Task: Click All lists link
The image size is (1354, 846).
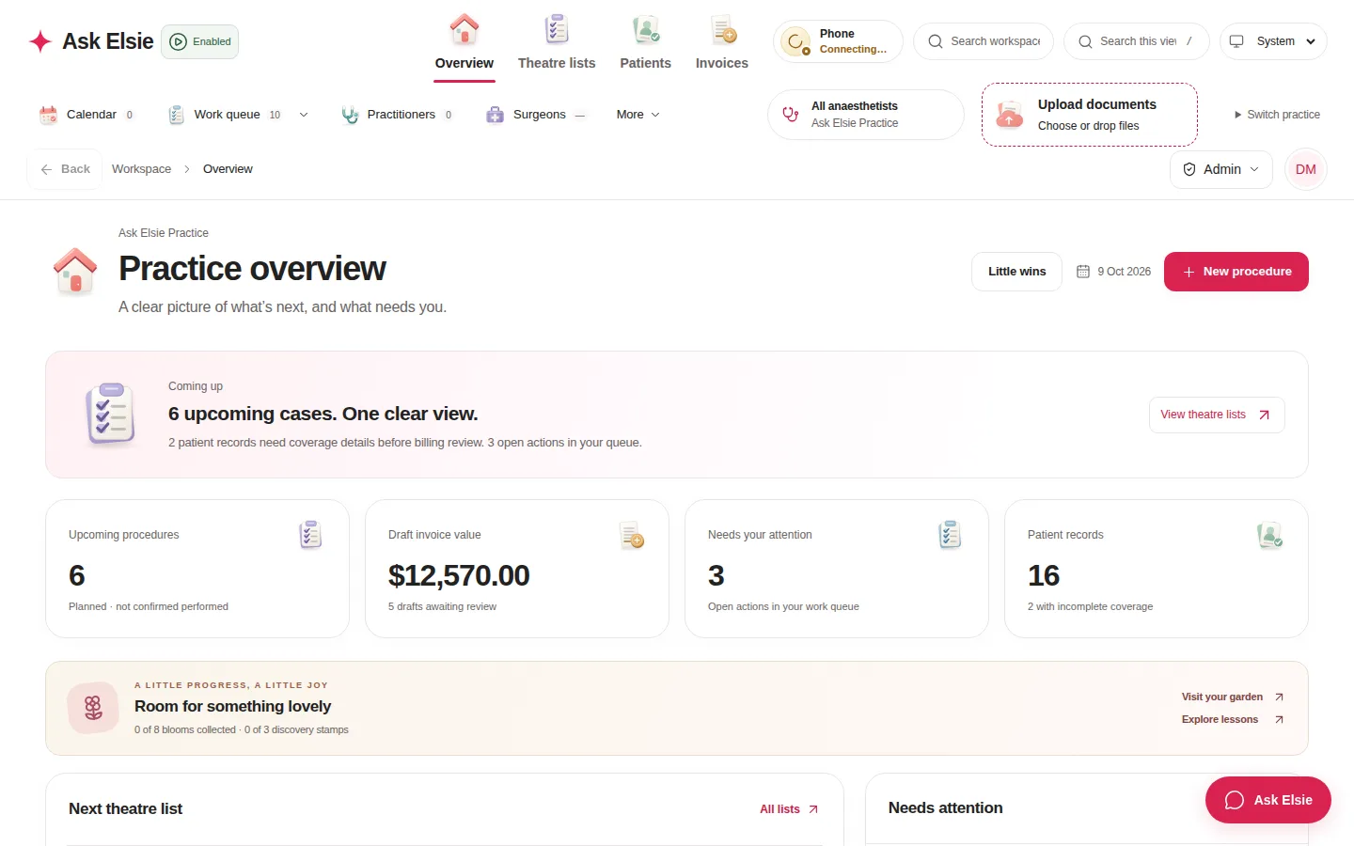Action: coord(789,809)
